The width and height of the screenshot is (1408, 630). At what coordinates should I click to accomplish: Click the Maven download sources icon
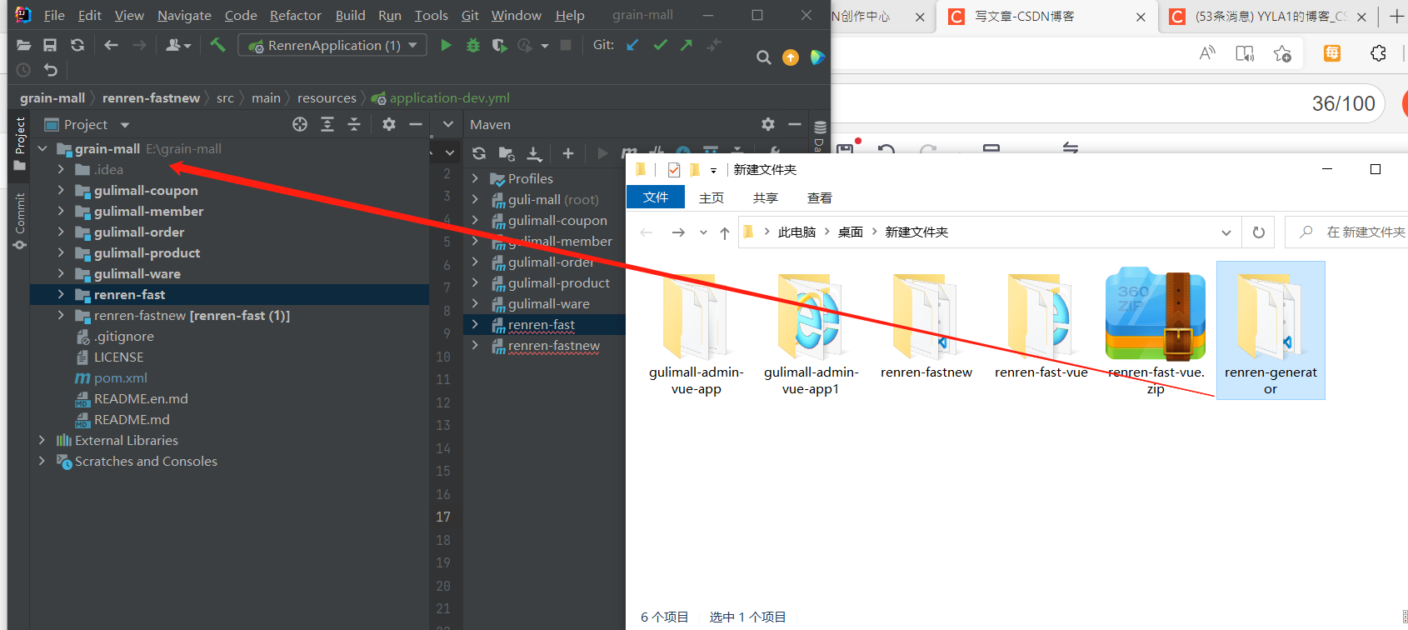point(534,153)
